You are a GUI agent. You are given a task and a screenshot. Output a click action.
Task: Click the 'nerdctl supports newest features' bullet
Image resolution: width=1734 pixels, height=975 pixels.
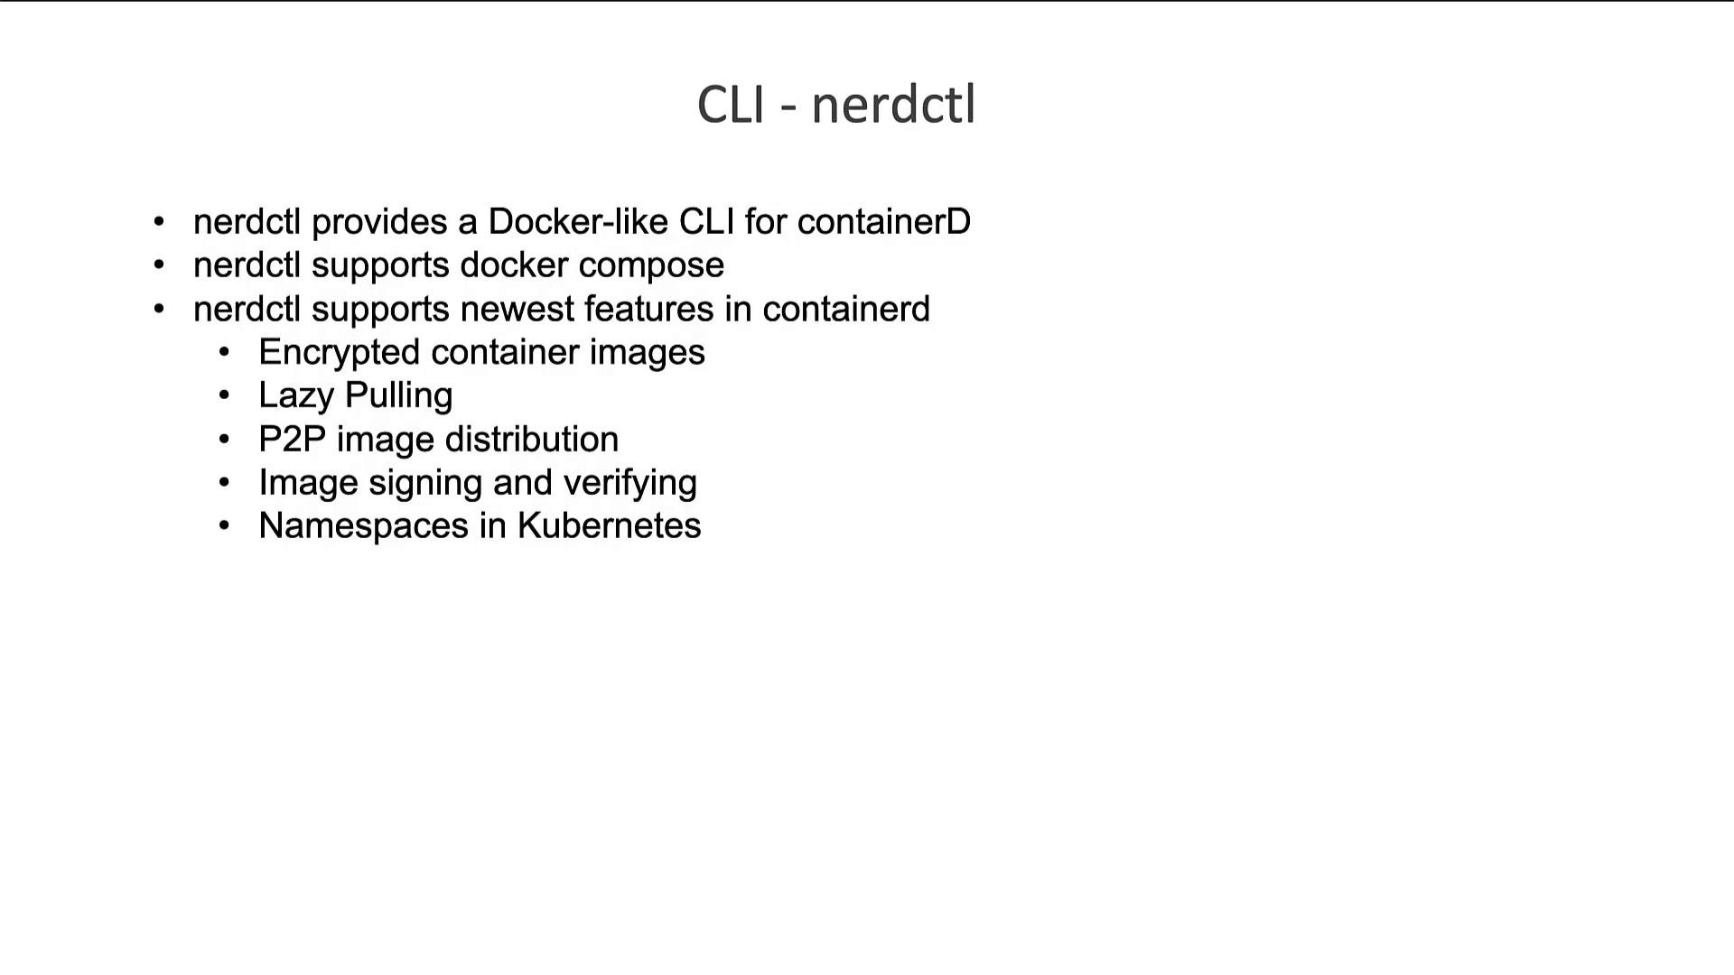click(562, 307)
